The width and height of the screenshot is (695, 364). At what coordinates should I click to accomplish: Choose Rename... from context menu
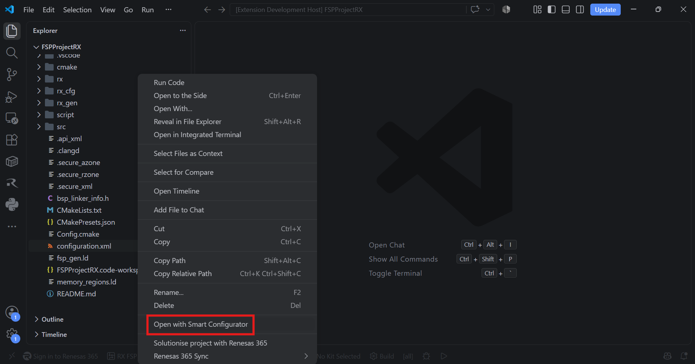[x=227, y=292]
